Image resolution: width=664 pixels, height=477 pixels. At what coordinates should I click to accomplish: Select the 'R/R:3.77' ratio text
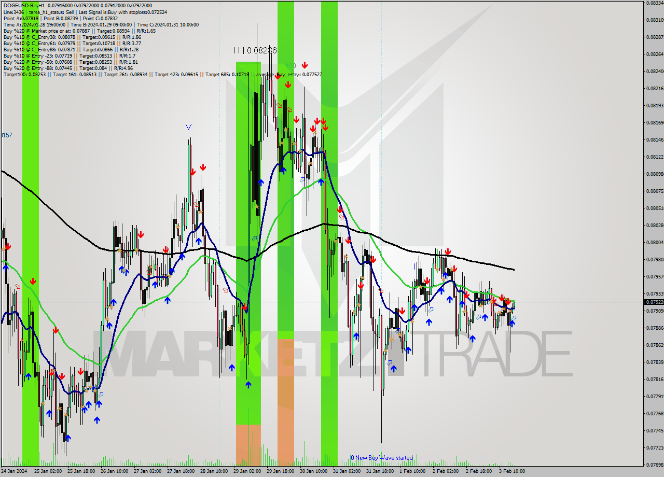[131, 43]
